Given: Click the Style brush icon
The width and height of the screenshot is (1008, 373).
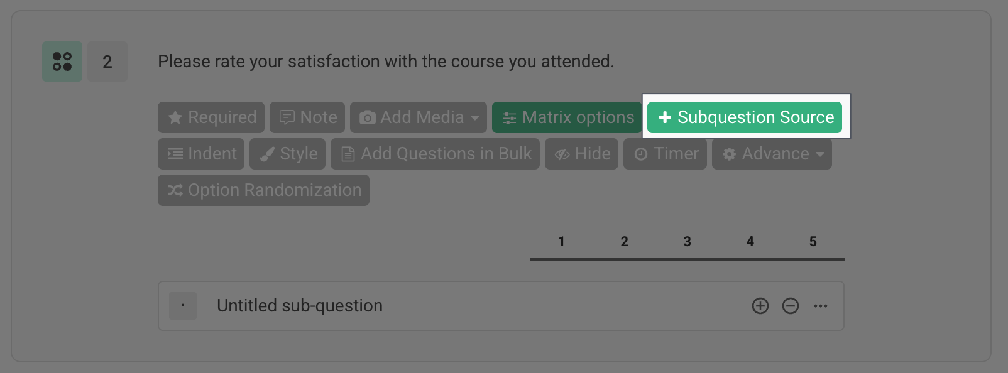Looking at the screenshot, I should click(267, 153).
